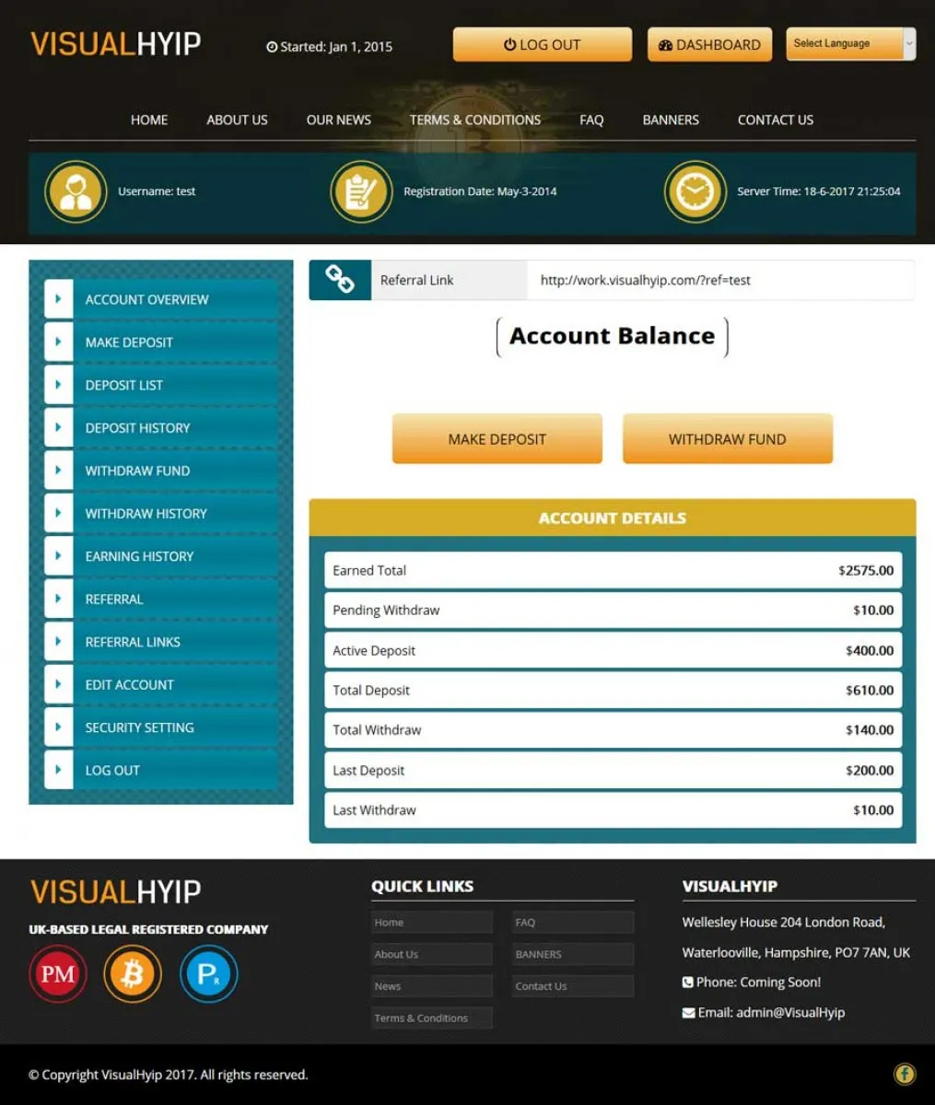Click the DASHBOARD button in header
This screenshot has width=935, height=1105.
click(x=709, y=44)
